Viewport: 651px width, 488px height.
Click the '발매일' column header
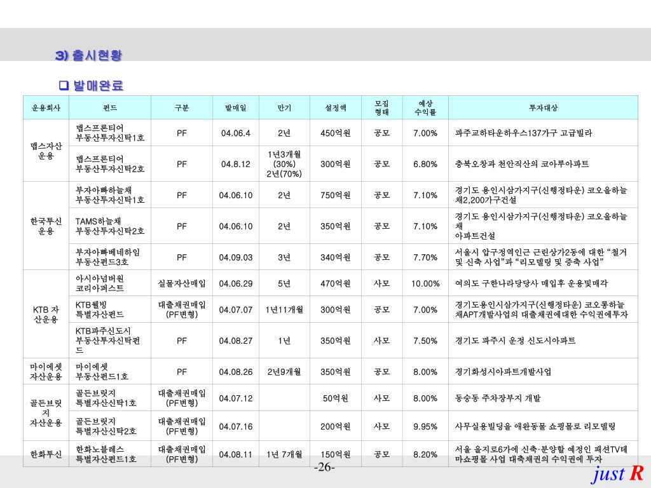[236, 108]
